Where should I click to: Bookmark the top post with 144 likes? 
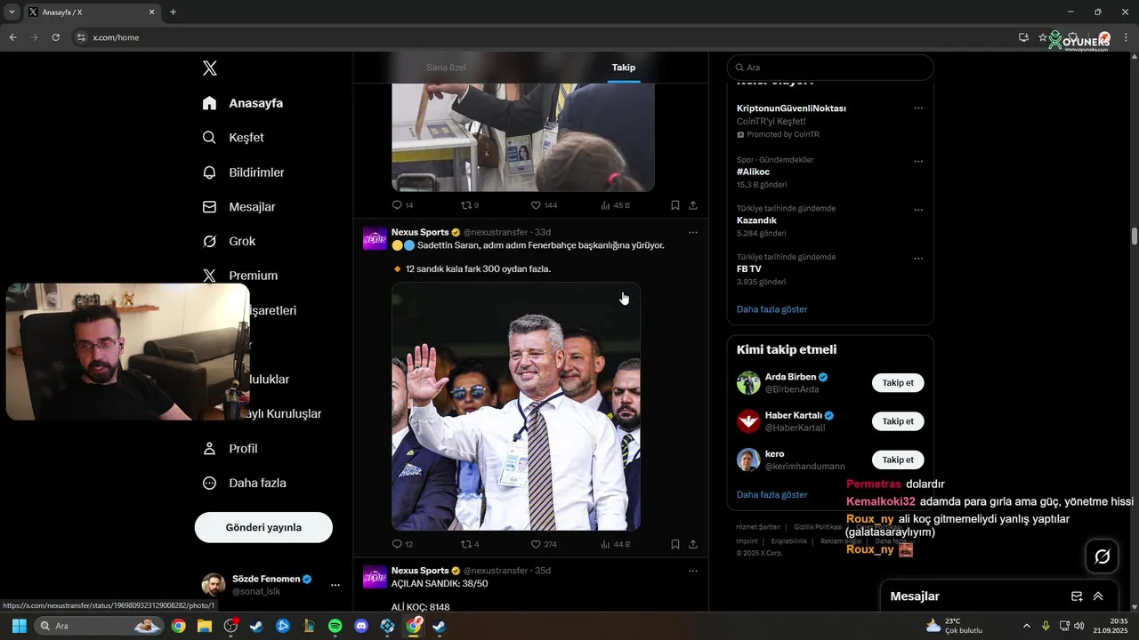click(675, 205)
